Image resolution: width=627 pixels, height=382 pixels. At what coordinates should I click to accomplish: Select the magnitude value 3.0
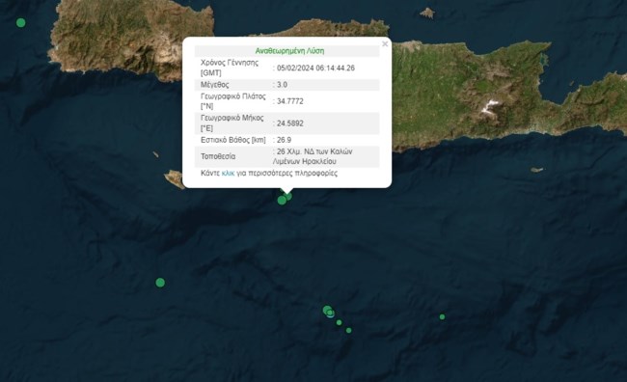[x=282, y=85]
